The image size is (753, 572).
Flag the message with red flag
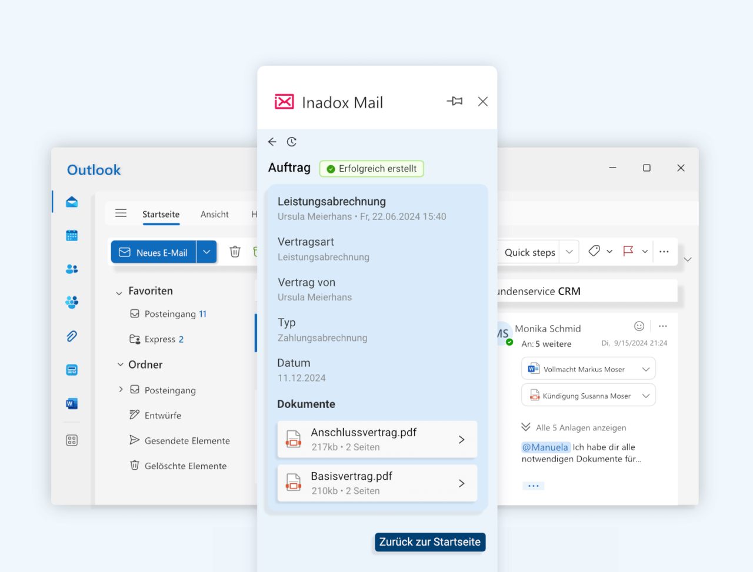coord(628,251)
